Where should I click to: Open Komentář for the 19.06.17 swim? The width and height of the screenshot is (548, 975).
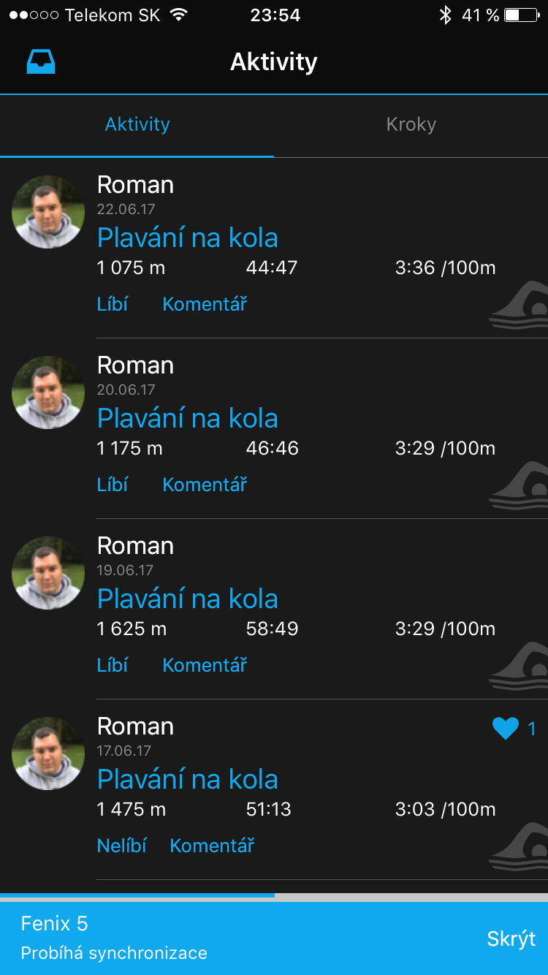205,665
